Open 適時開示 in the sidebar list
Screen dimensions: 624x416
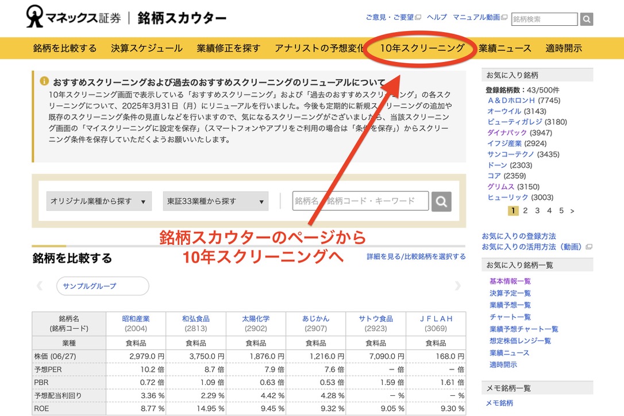503,365
